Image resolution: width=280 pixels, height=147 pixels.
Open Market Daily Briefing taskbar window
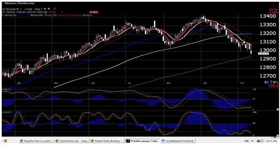(107, 141)
